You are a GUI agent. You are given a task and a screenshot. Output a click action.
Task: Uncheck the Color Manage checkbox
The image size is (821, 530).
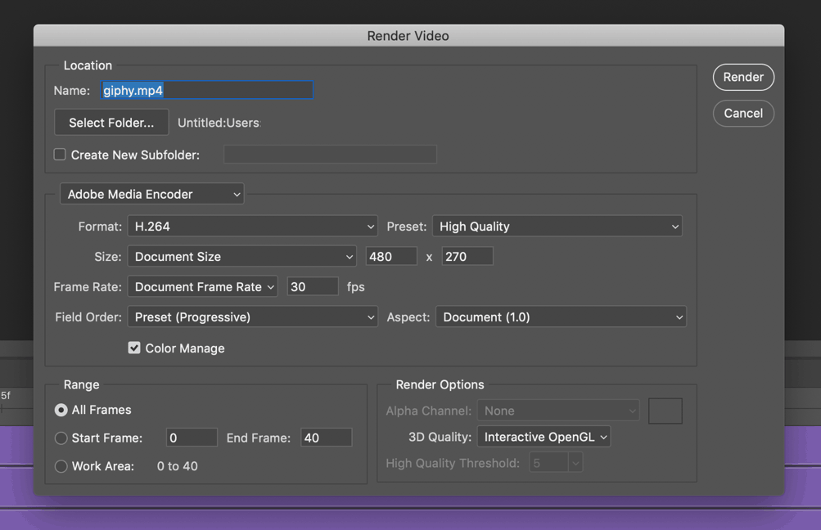[x=134, y=348]
